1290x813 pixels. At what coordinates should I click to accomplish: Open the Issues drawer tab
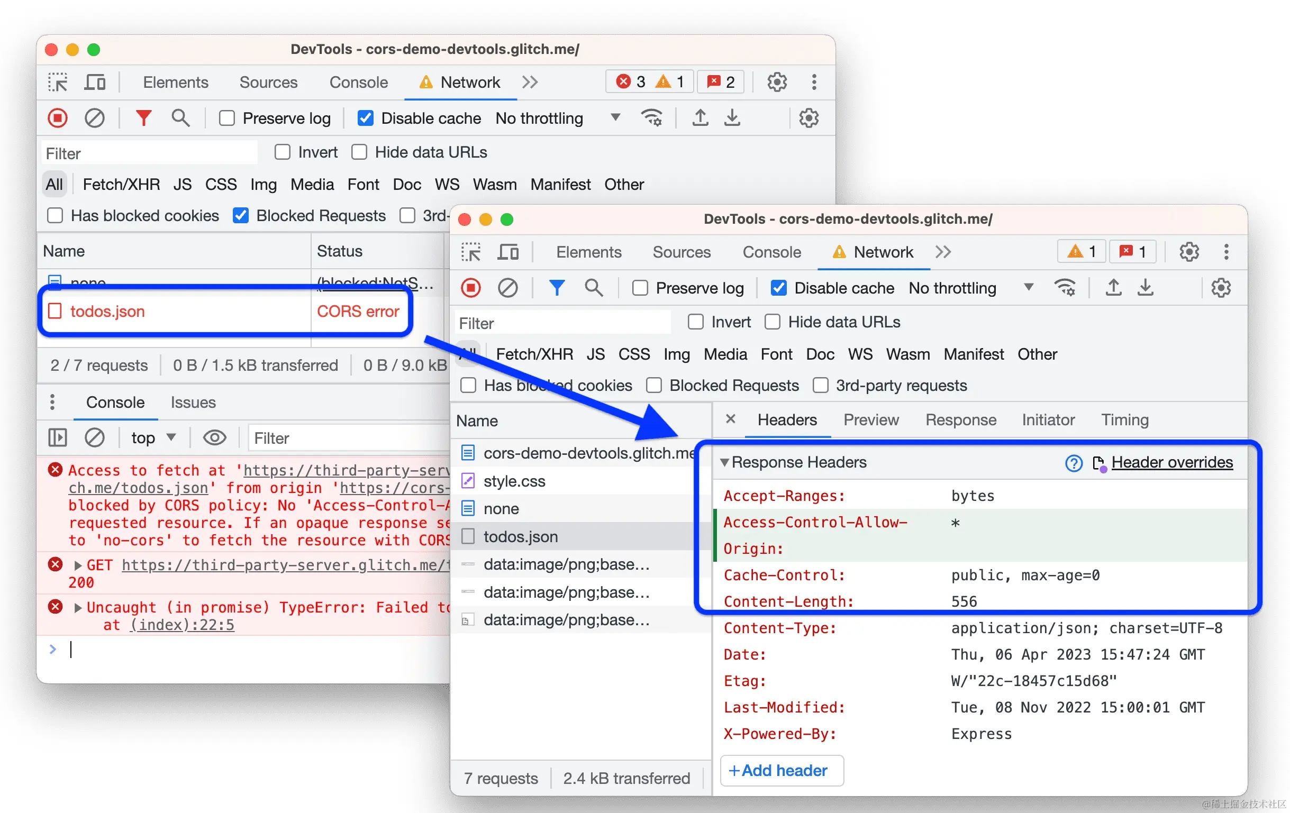click(193, 402)
